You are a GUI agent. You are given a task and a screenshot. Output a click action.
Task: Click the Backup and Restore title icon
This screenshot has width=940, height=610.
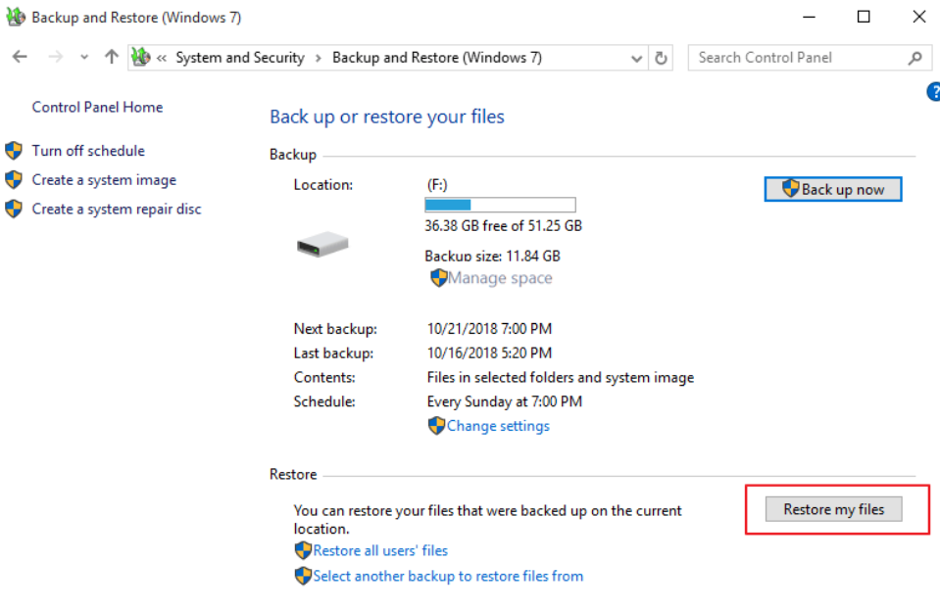[16, 18]
